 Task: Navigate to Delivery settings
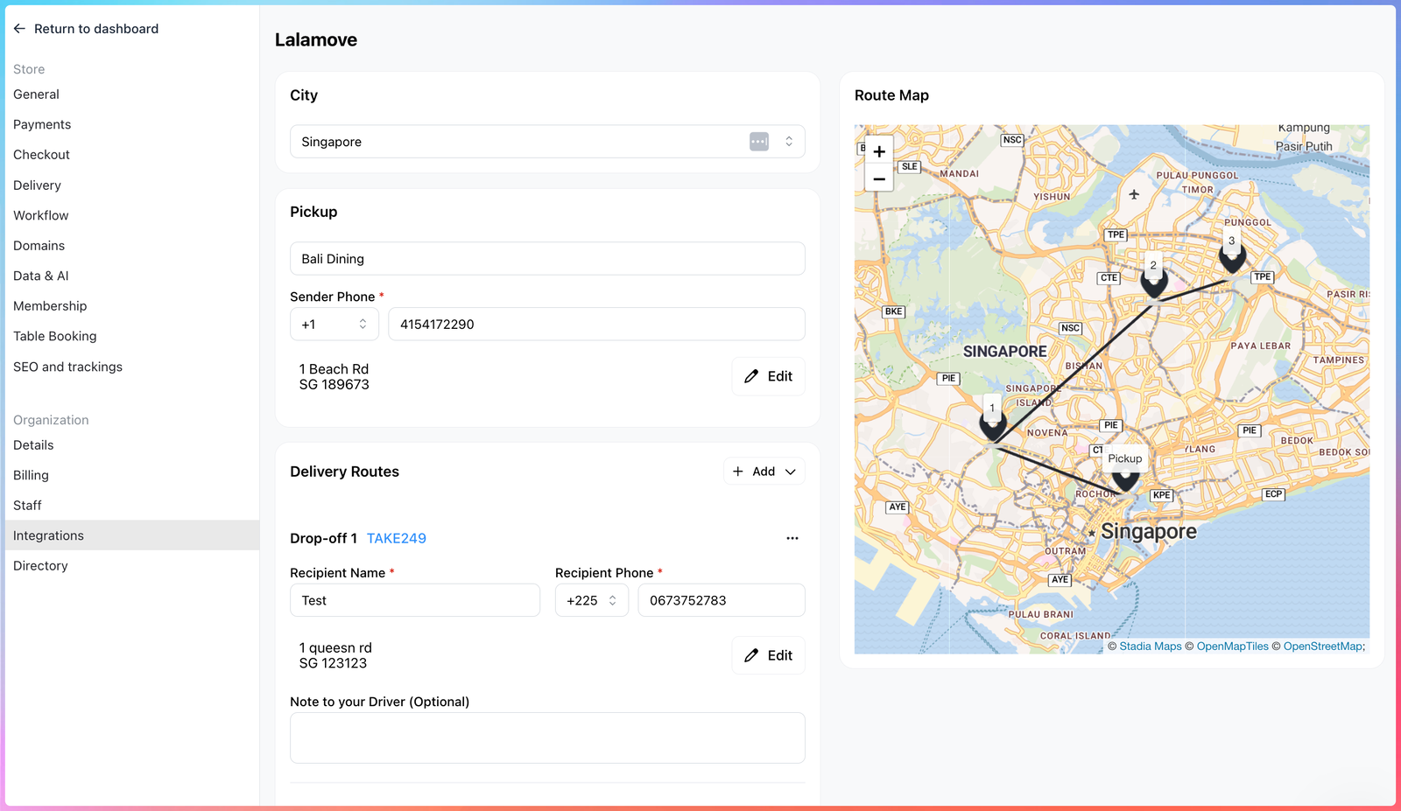point(37,185)
